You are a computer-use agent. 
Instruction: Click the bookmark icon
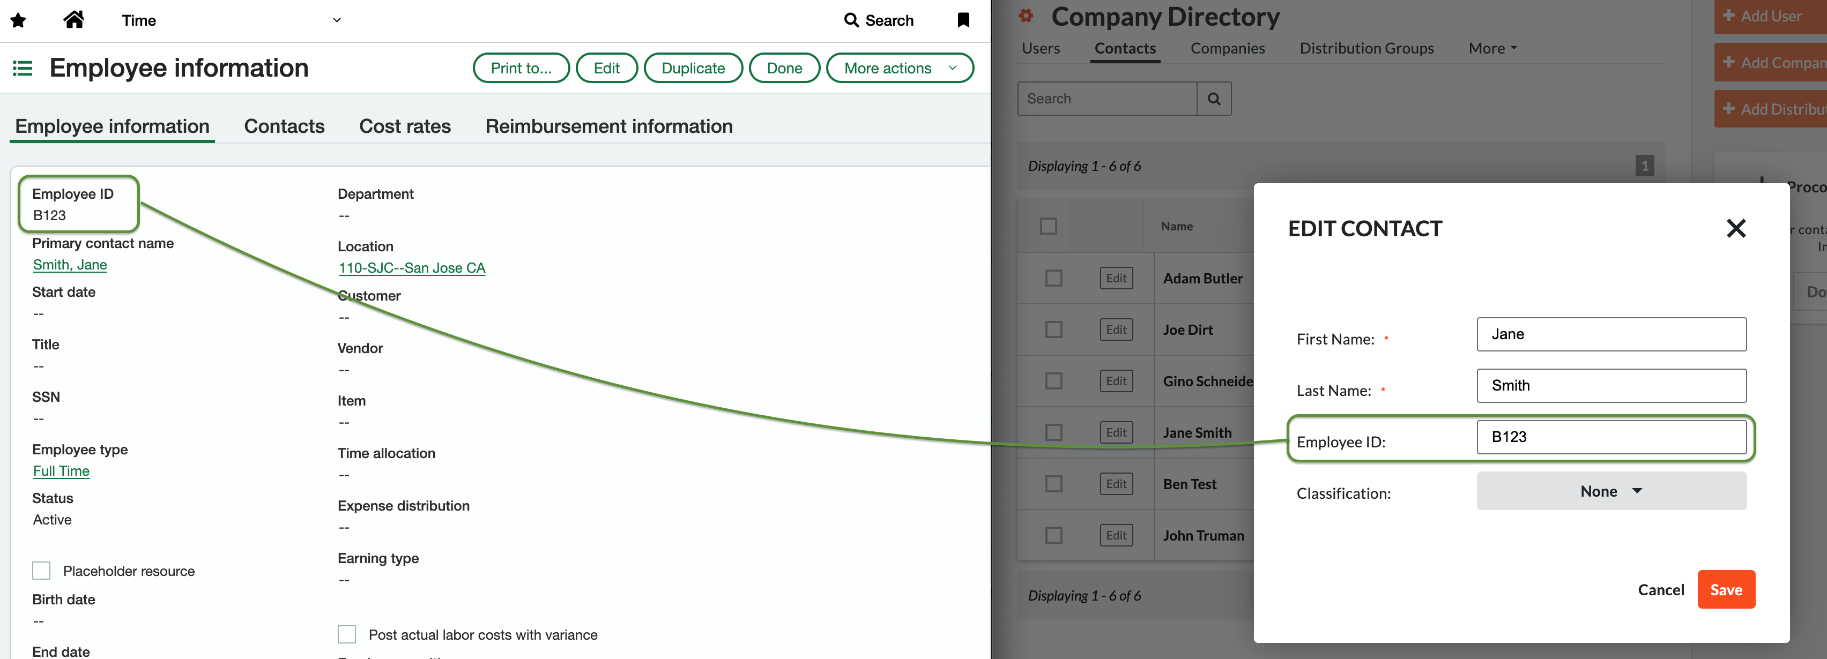963,20
